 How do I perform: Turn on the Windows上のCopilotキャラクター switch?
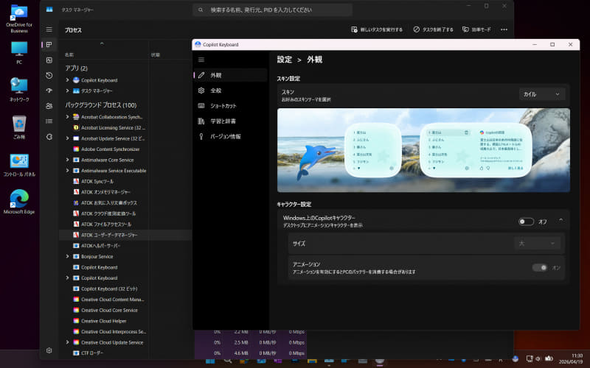[x=526, y=222]
